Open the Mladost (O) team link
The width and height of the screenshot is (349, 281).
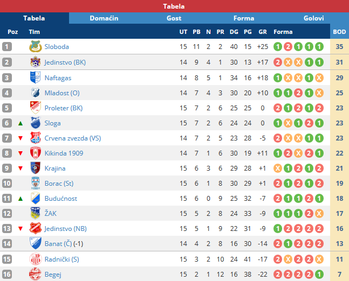pos(62,93)
